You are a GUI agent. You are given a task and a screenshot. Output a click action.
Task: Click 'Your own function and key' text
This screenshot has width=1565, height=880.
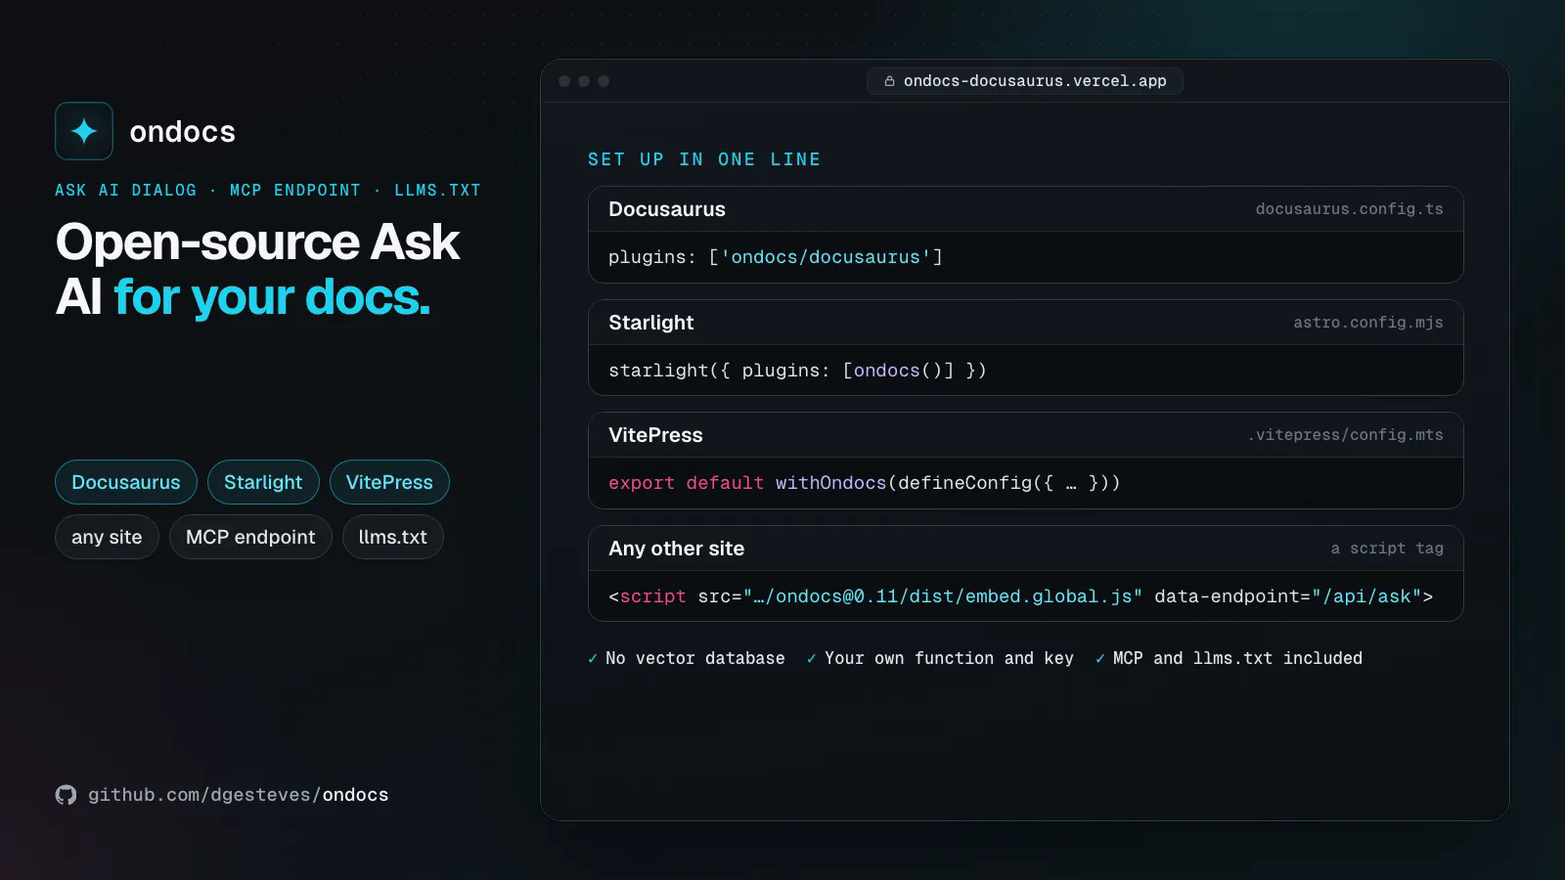click(x=949, y=659)
